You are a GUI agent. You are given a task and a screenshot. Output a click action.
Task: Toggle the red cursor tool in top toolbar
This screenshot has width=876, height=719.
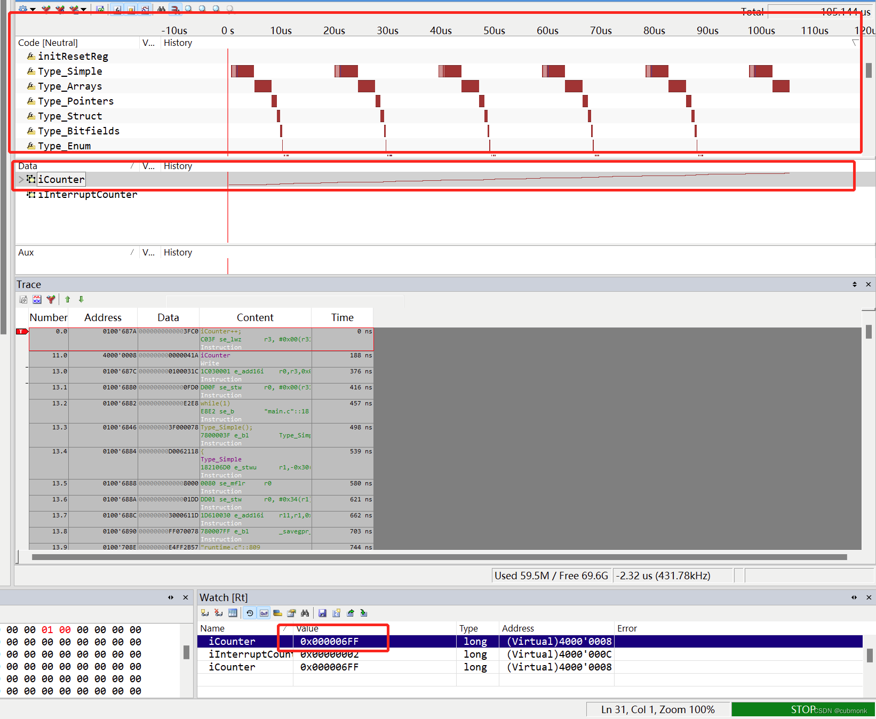(175, 9)
